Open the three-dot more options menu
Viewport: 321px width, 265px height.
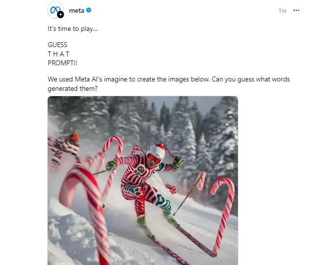click(x=296, y=10)
